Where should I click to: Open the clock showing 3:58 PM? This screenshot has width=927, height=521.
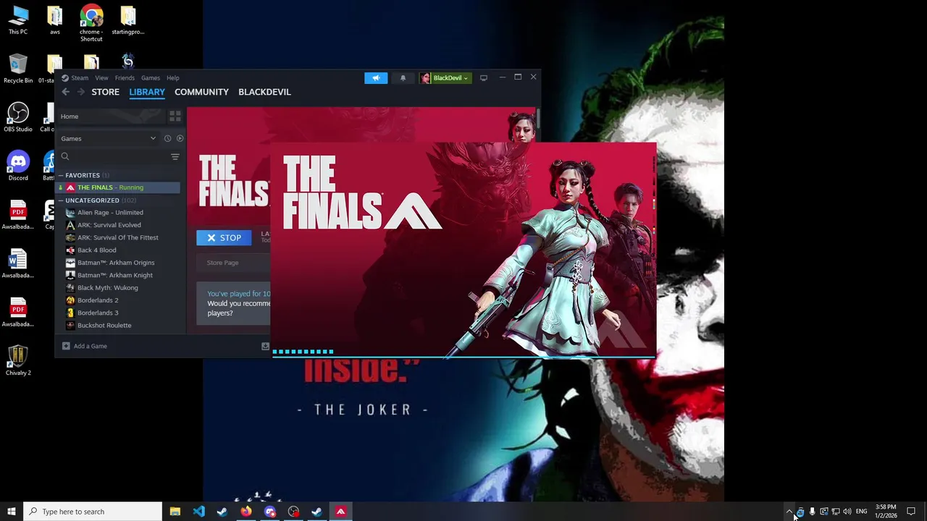click(x=886, y=512)
